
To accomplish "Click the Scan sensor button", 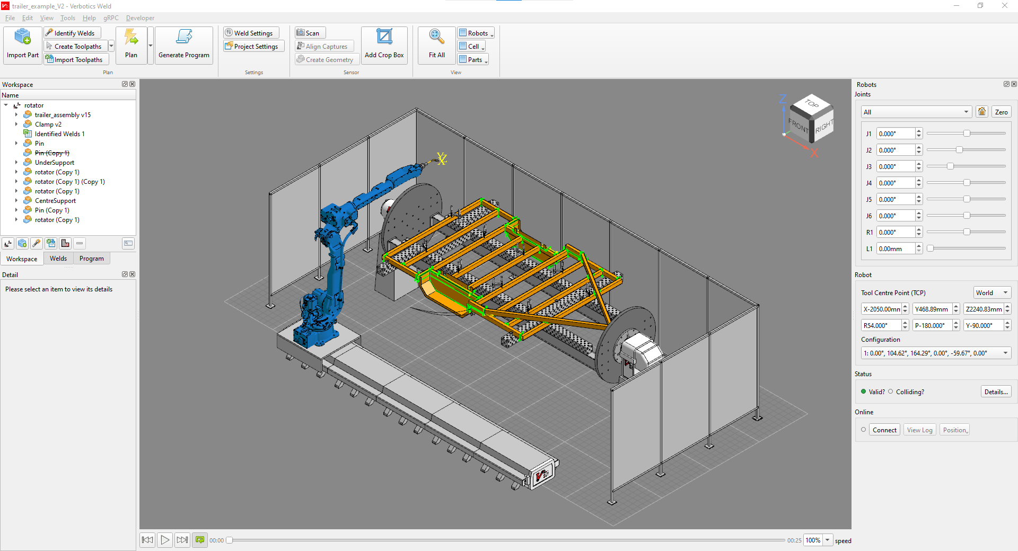I will (310, 33).
